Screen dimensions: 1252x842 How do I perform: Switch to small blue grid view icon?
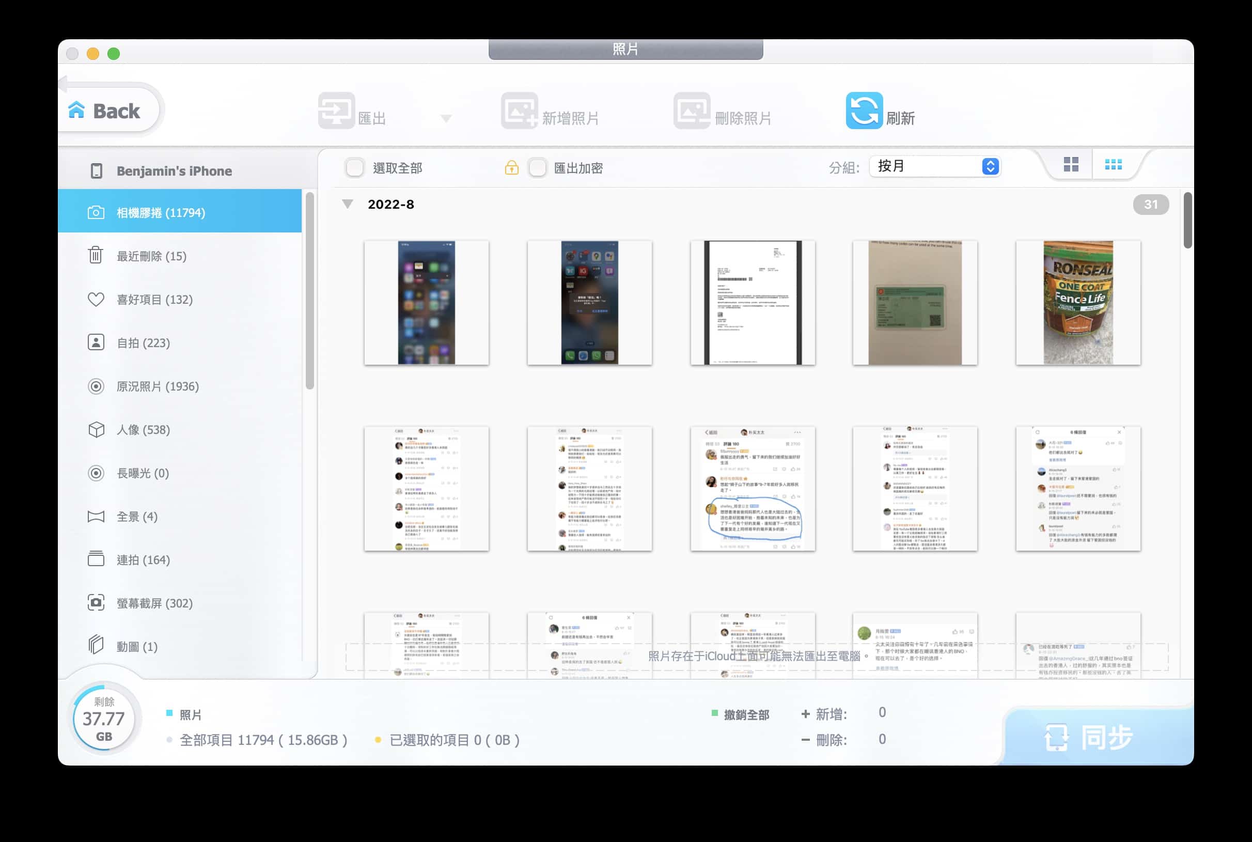(x=1114, y=164)
